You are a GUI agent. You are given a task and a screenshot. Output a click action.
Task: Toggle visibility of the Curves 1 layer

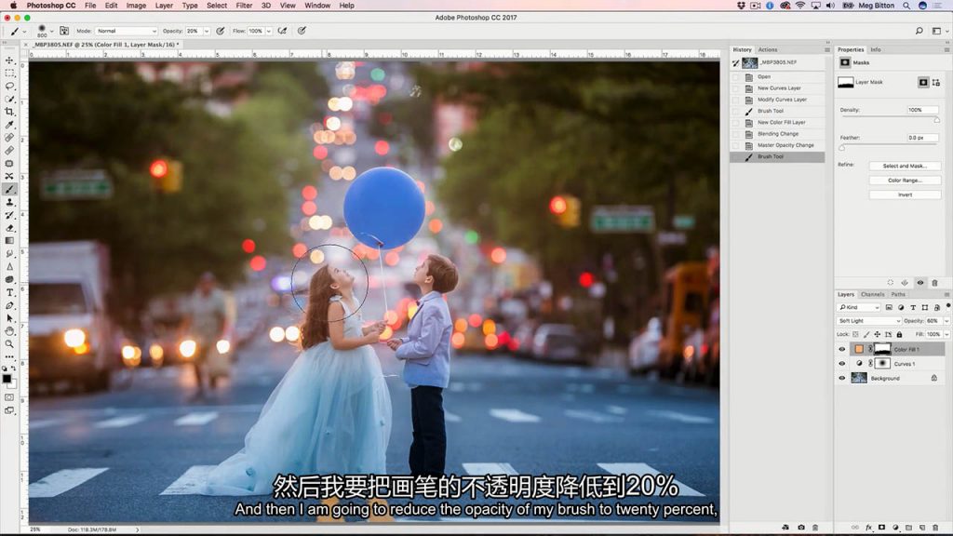pyautogui.click(x=841, y=364)
